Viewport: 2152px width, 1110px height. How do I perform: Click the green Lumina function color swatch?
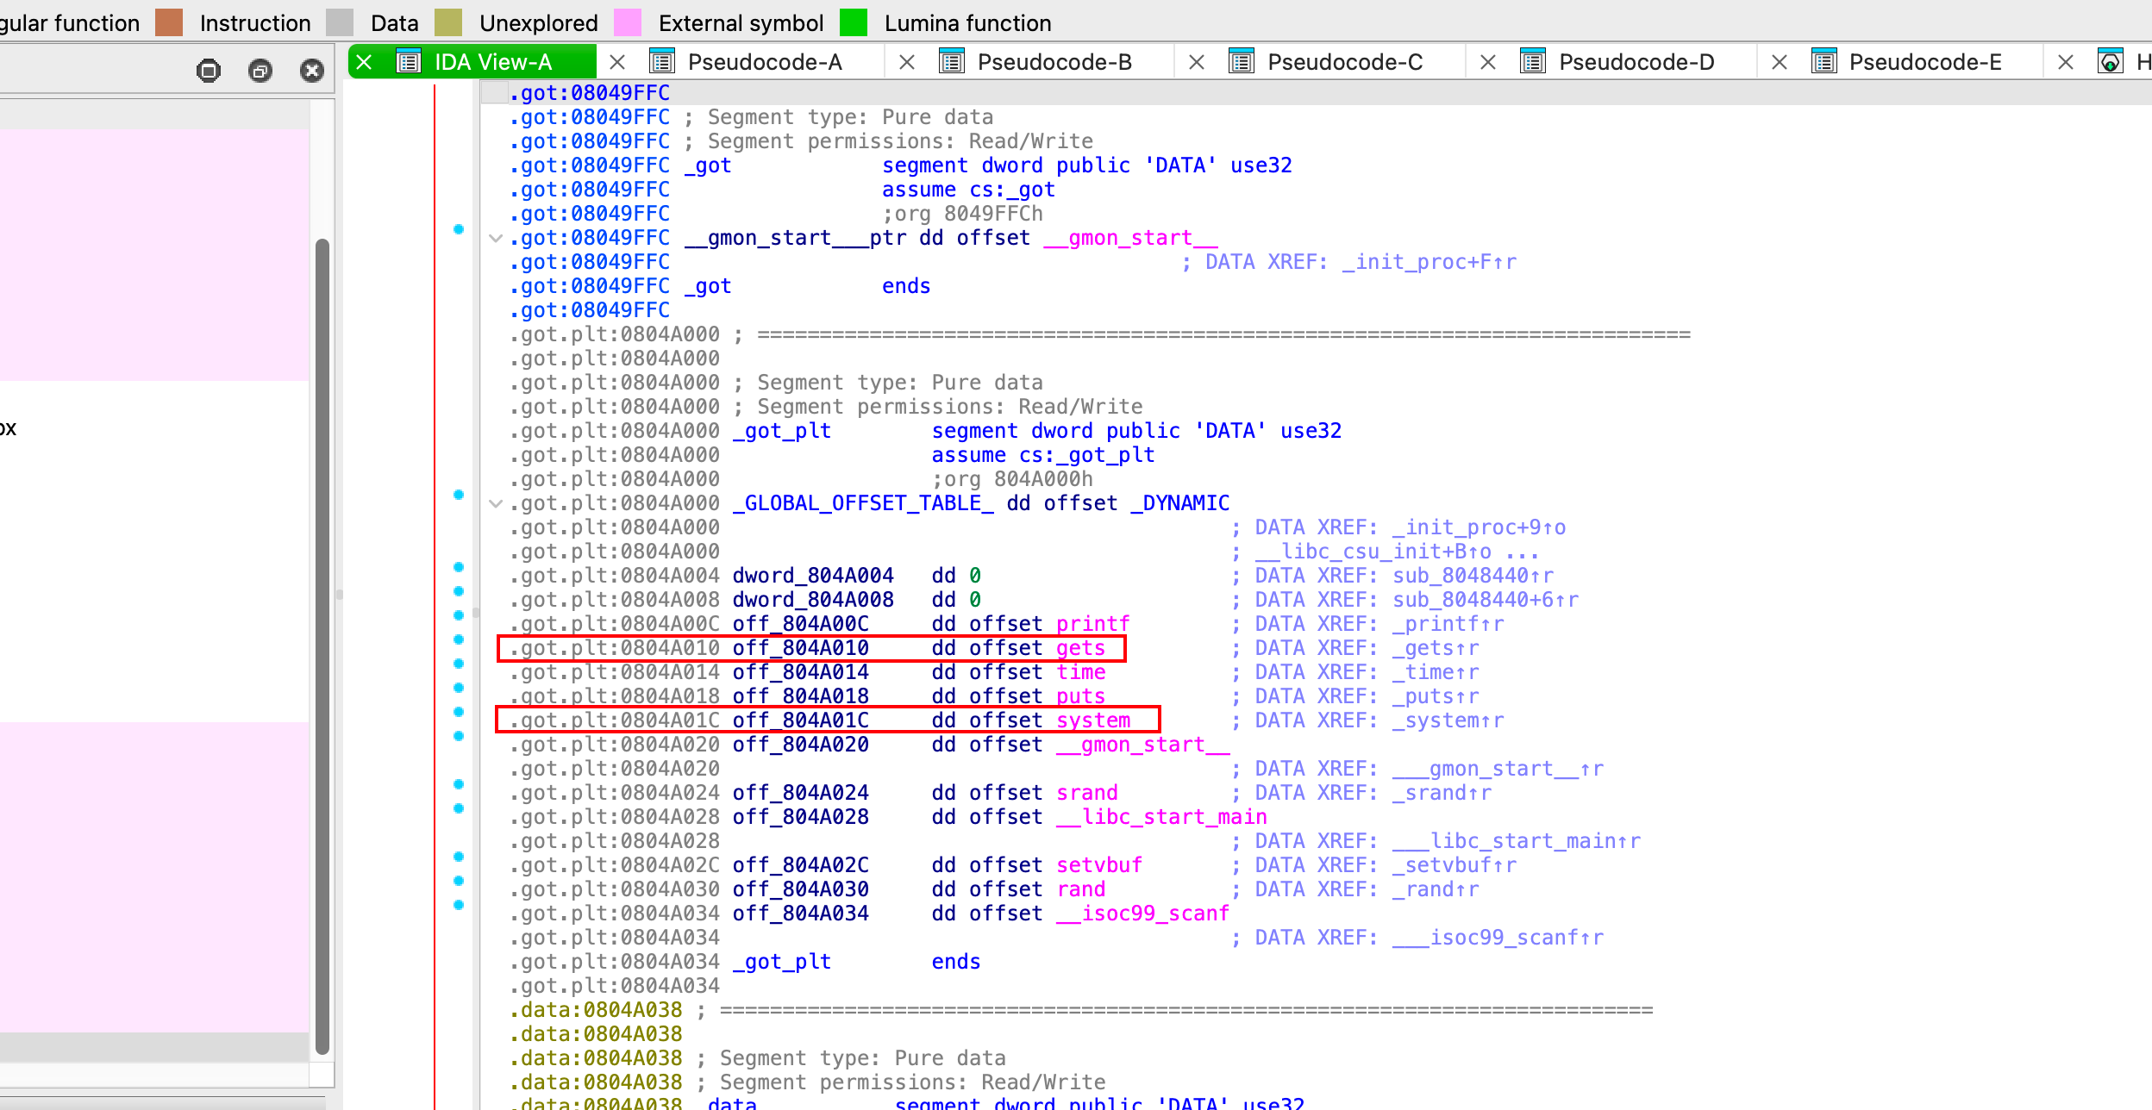pos(854,22)
